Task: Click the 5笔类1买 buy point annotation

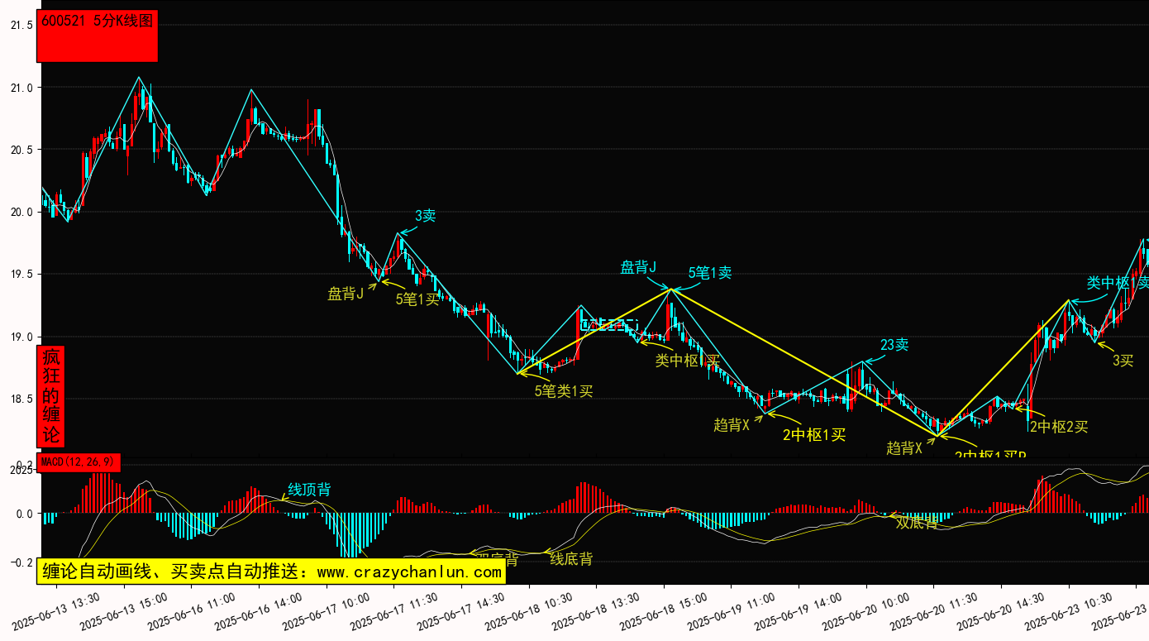Action: [564, 391]
